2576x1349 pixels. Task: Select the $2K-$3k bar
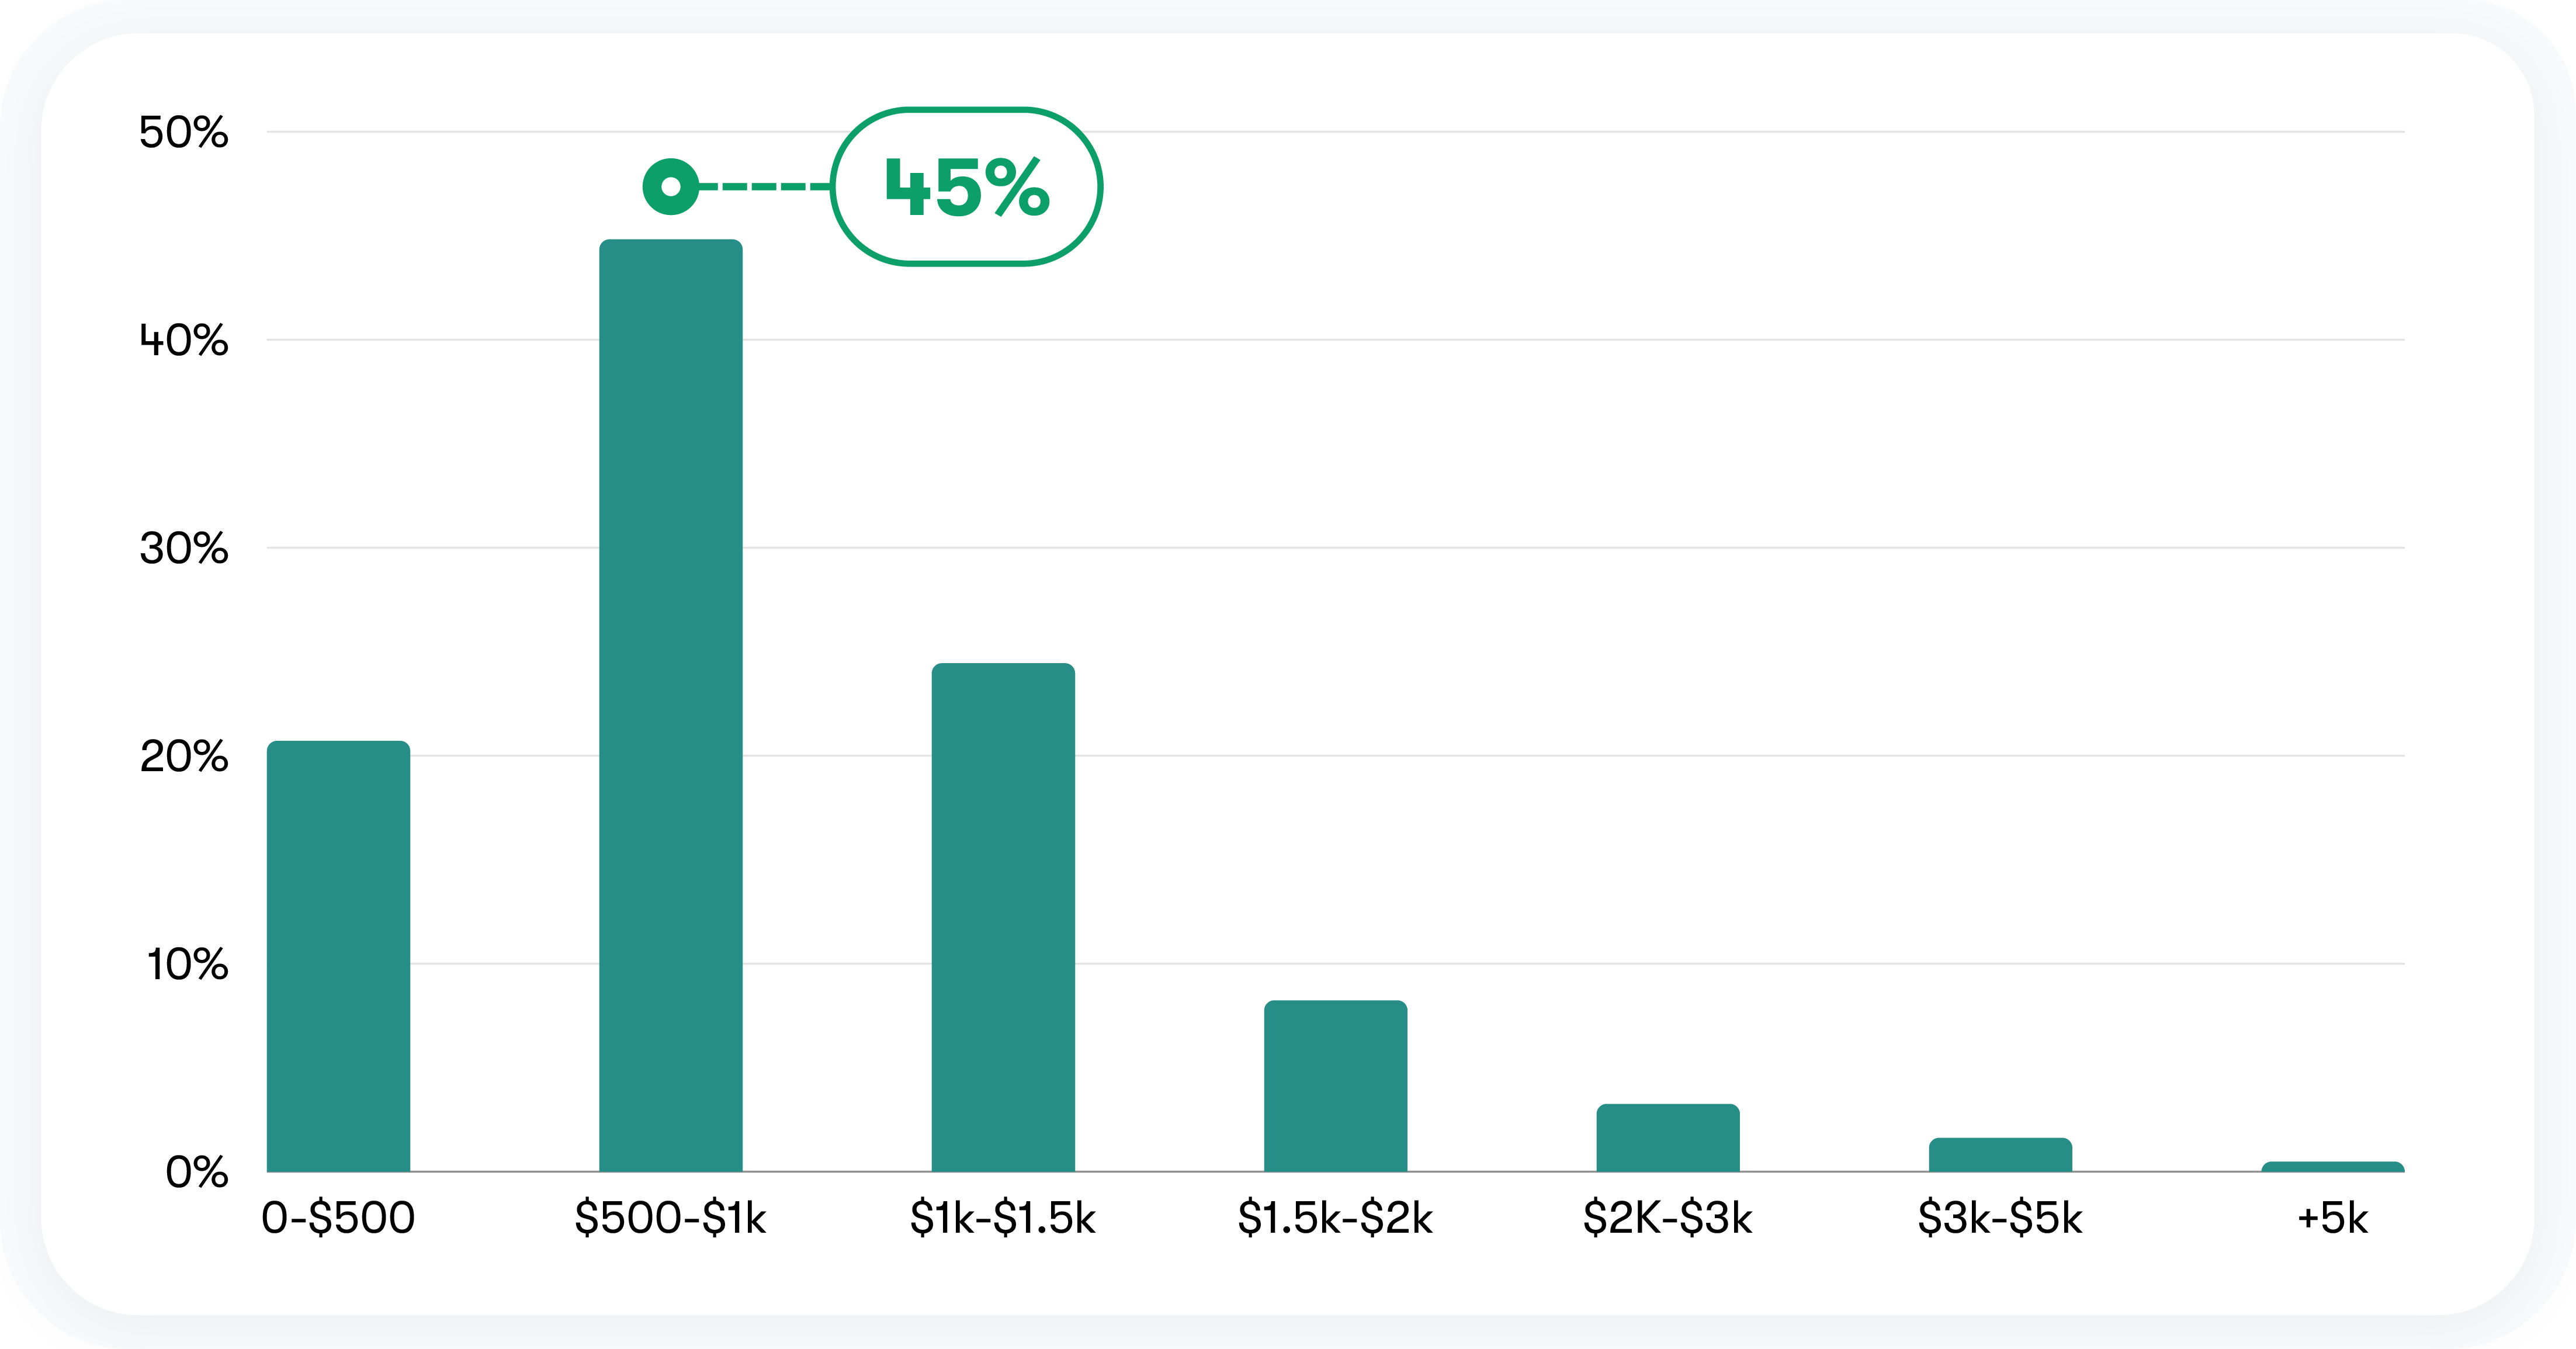(x=1668, y=1138)
